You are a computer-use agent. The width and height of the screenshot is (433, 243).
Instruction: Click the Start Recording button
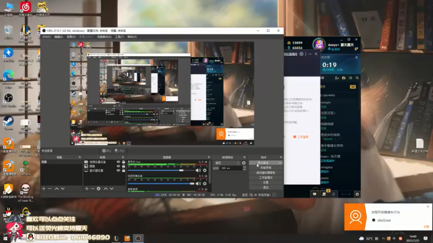[266, 168]
